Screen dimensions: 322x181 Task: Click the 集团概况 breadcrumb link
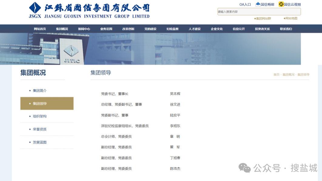click(288, 75)
